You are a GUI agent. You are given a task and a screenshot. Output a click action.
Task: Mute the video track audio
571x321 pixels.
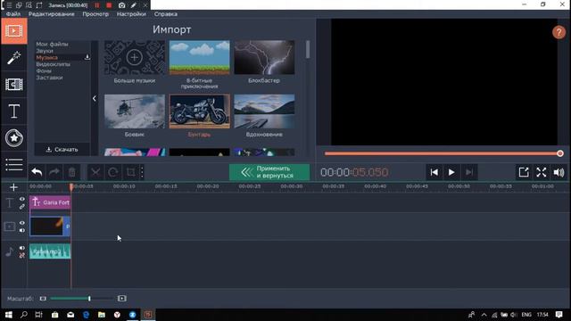pos(22,230)
